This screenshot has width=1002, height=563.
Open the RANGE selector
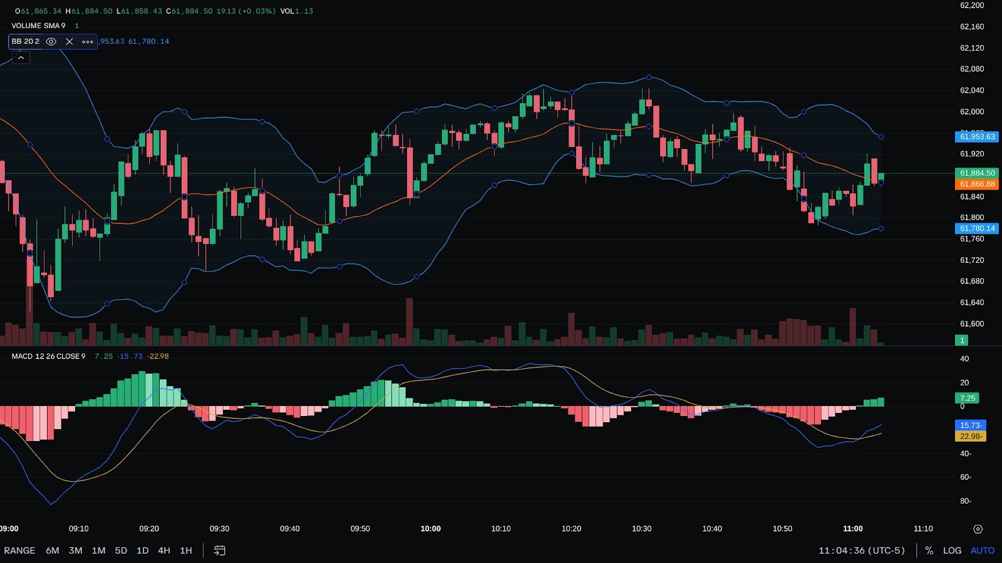(x=19, y=550)
